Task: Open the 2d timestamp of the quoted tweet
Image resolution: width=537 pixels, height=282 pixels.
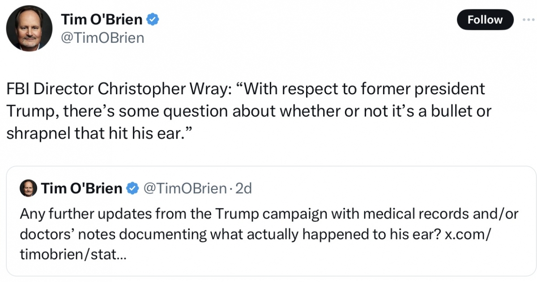Action: pyautogui.click(x=243, y=189)
